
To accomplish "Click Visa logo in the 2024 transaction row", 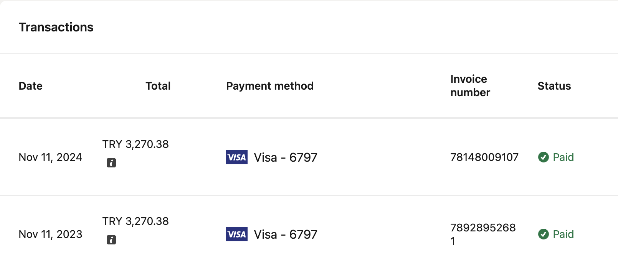I will tap(237, 157).
